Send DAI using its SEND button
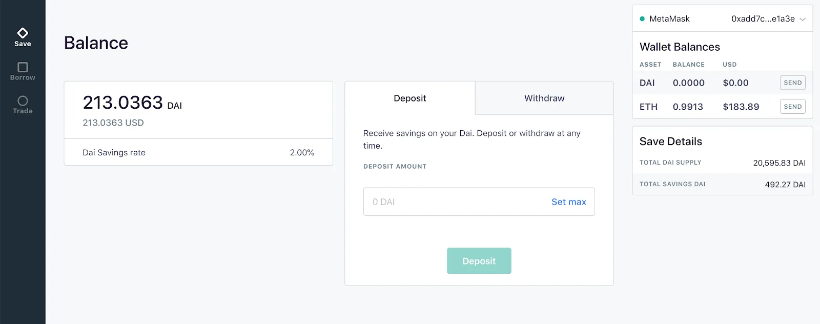820x324 pixels. coord(792,83)
